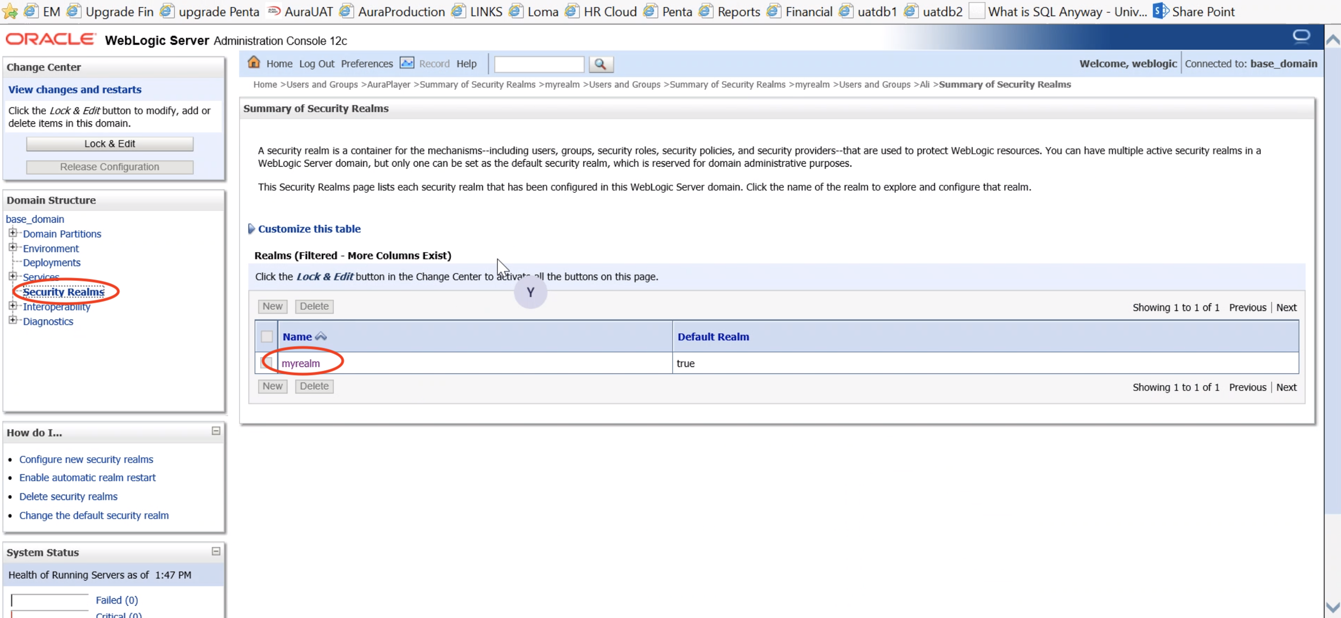
Task: Click the Record chart icon
Action: tap(407, 63)
